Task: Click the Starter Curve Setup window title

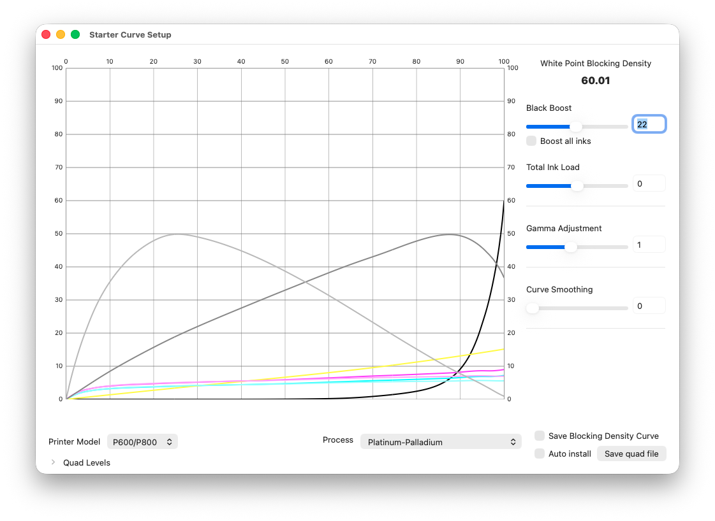Action: pos(130,34)
